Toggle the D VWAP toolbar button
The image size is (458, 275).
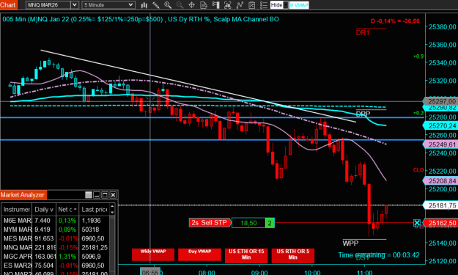coord(299,5)
